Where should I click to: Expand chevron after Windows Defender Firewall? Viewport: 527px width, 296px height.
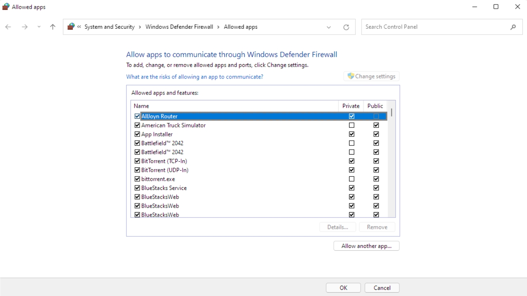[x=218, y=27]
